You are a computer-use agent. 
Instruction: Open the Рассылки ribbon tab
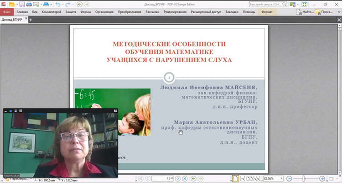pyautogui.click(x=152, y=12)
